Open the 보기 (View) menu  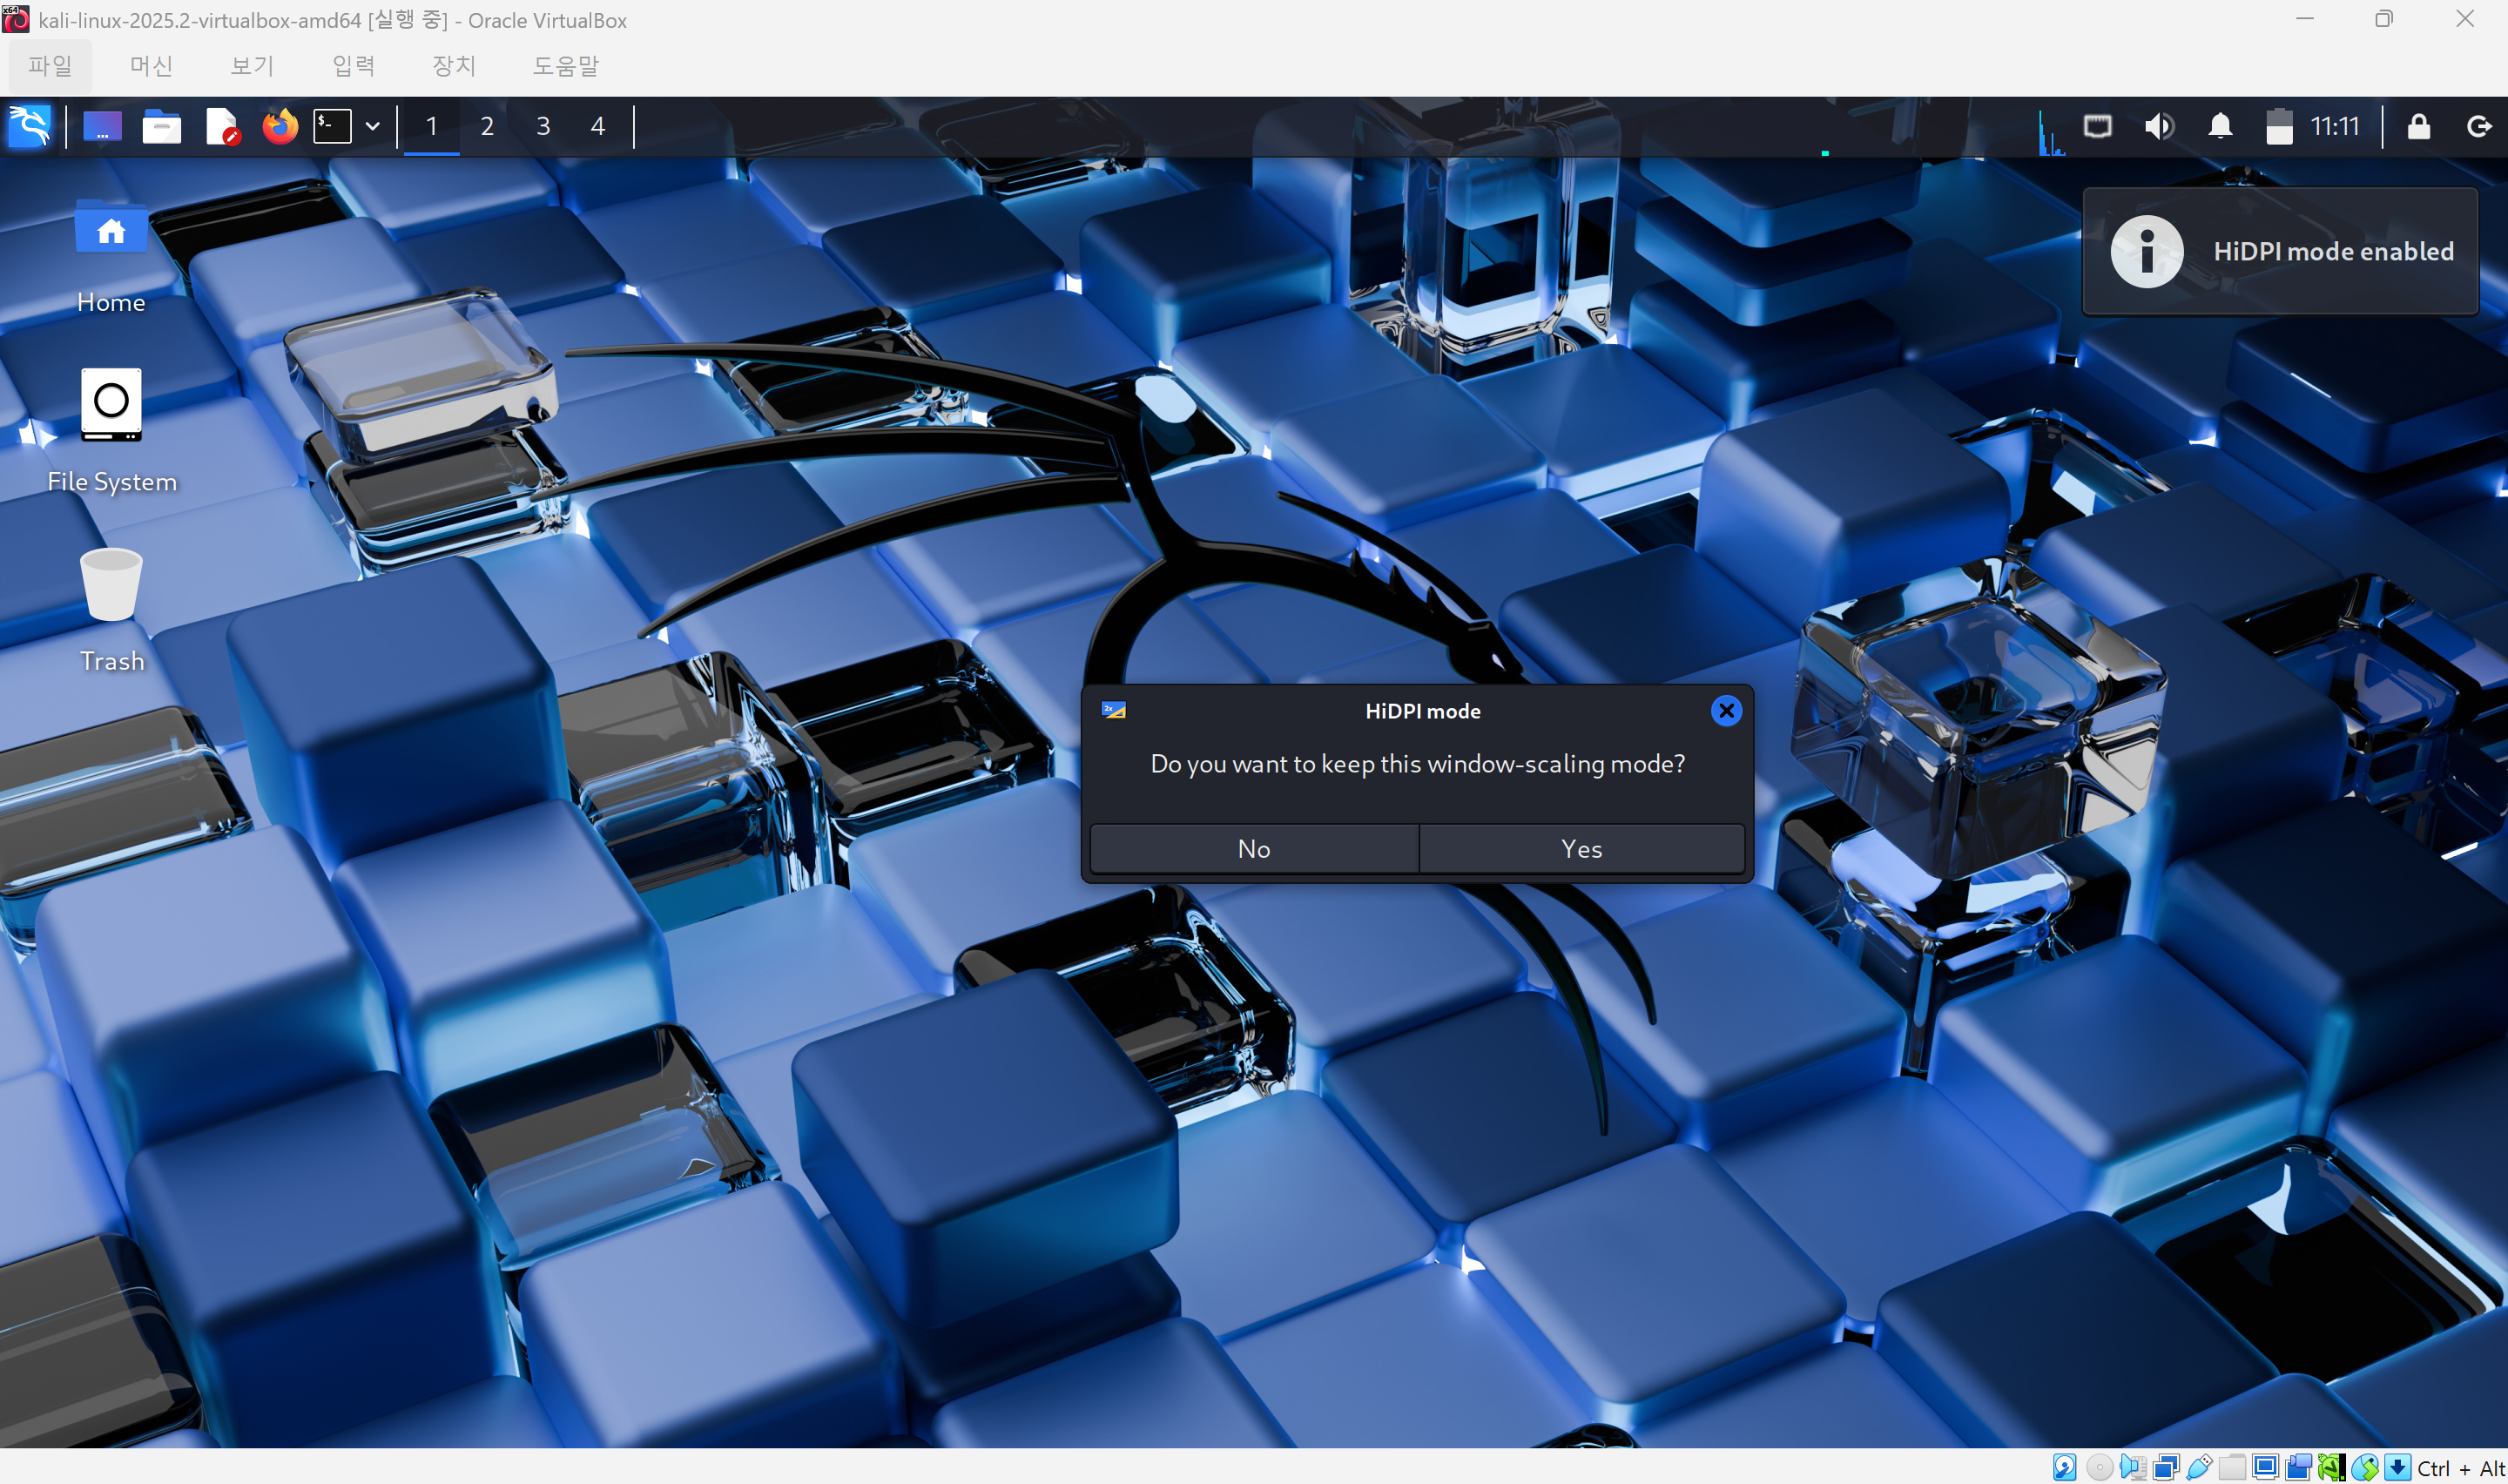(252, 65)
